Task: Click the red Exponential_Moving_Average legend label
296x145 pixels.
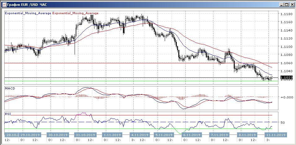Action: point(76,13)
